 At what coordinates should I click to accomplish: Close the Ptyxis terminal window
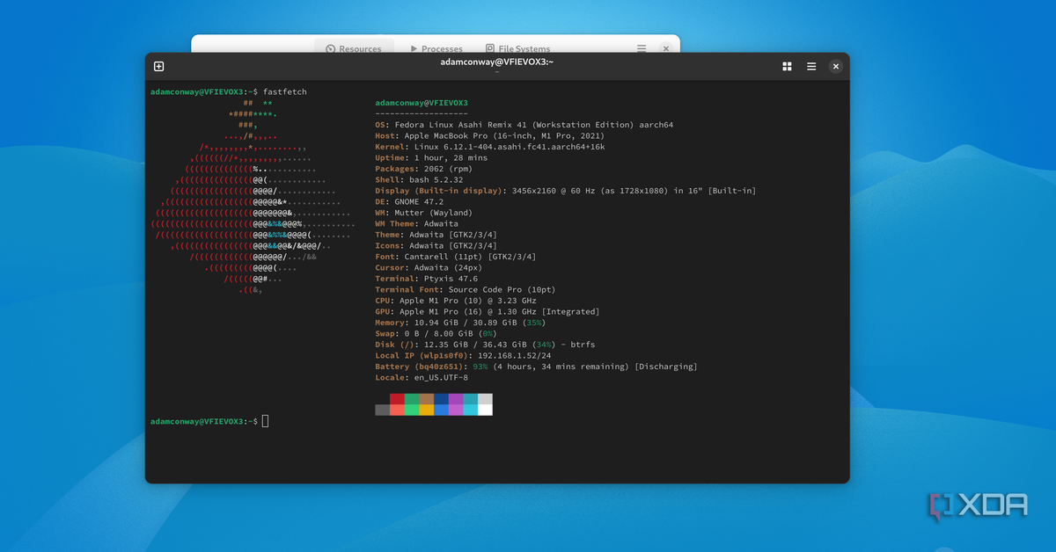tap(836, 66)
